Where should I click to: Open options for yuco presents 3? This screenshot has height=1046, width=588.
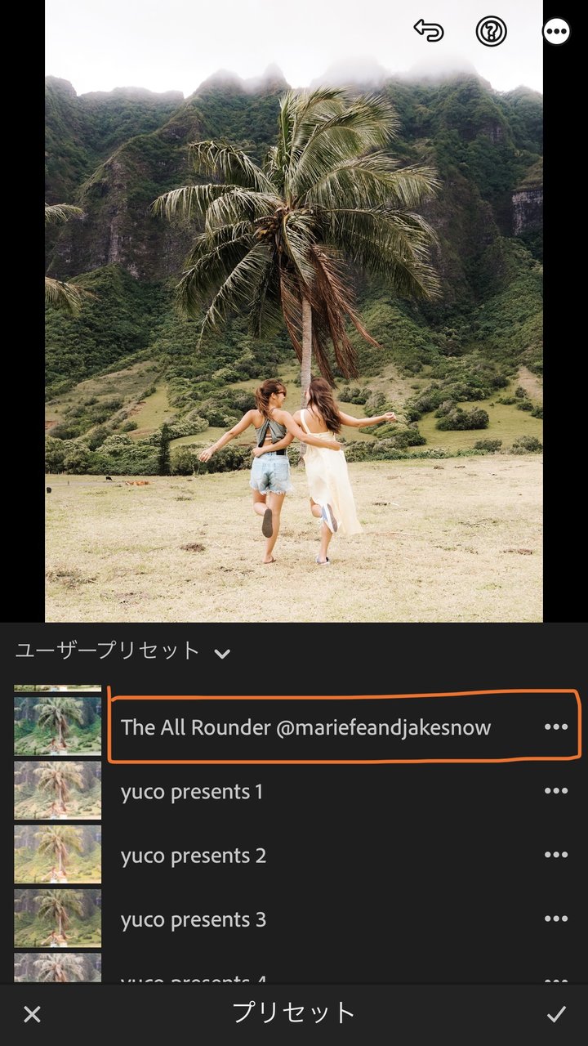click(556, 919)
